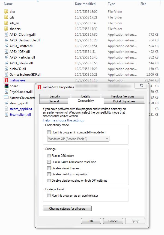The height and width of the screenshot is (235, 164).
Task: Open the Windows XP (Service Pack 3) dropdown
Action: [x=78, y=139]
